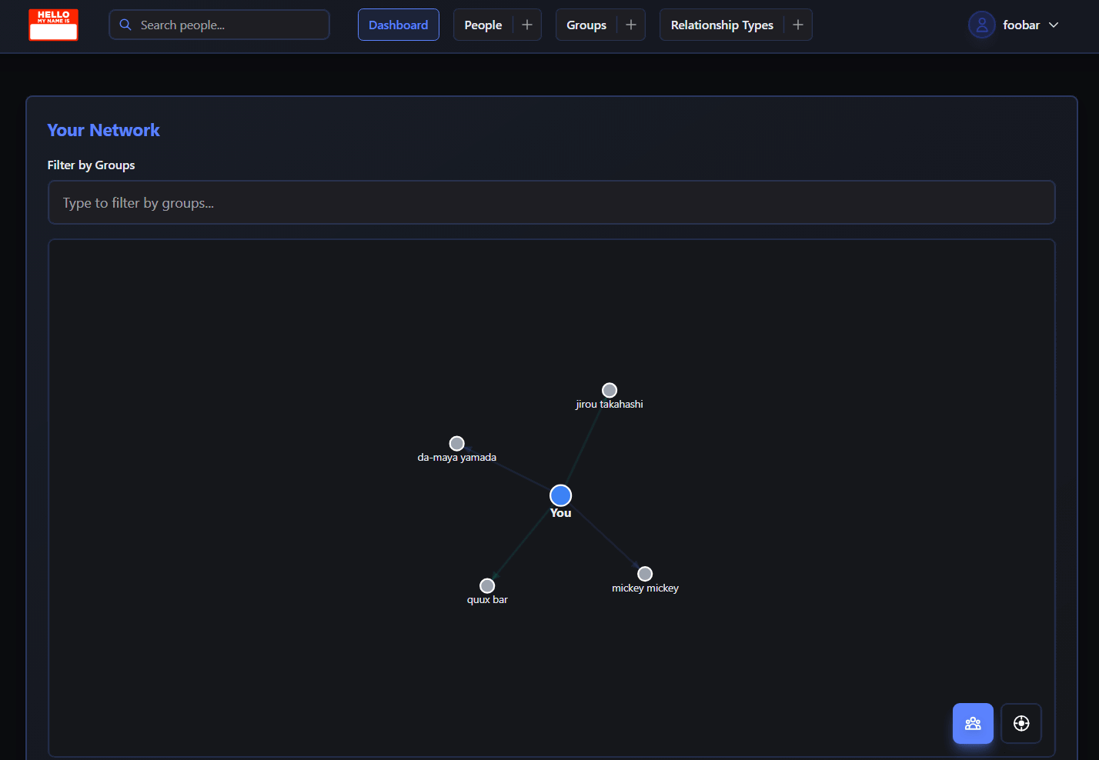The width and height of the screenshot is (1099, 760).
Task: Click the mickey mickey node
Action: [x=645, y=574]
